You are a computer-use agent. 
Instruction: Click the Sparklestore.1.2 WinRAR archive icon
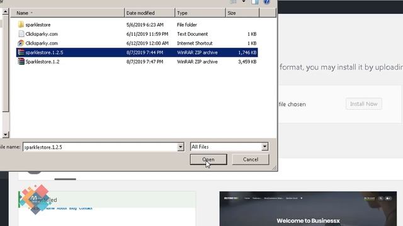pyautogui.click(x=21, y=62)
